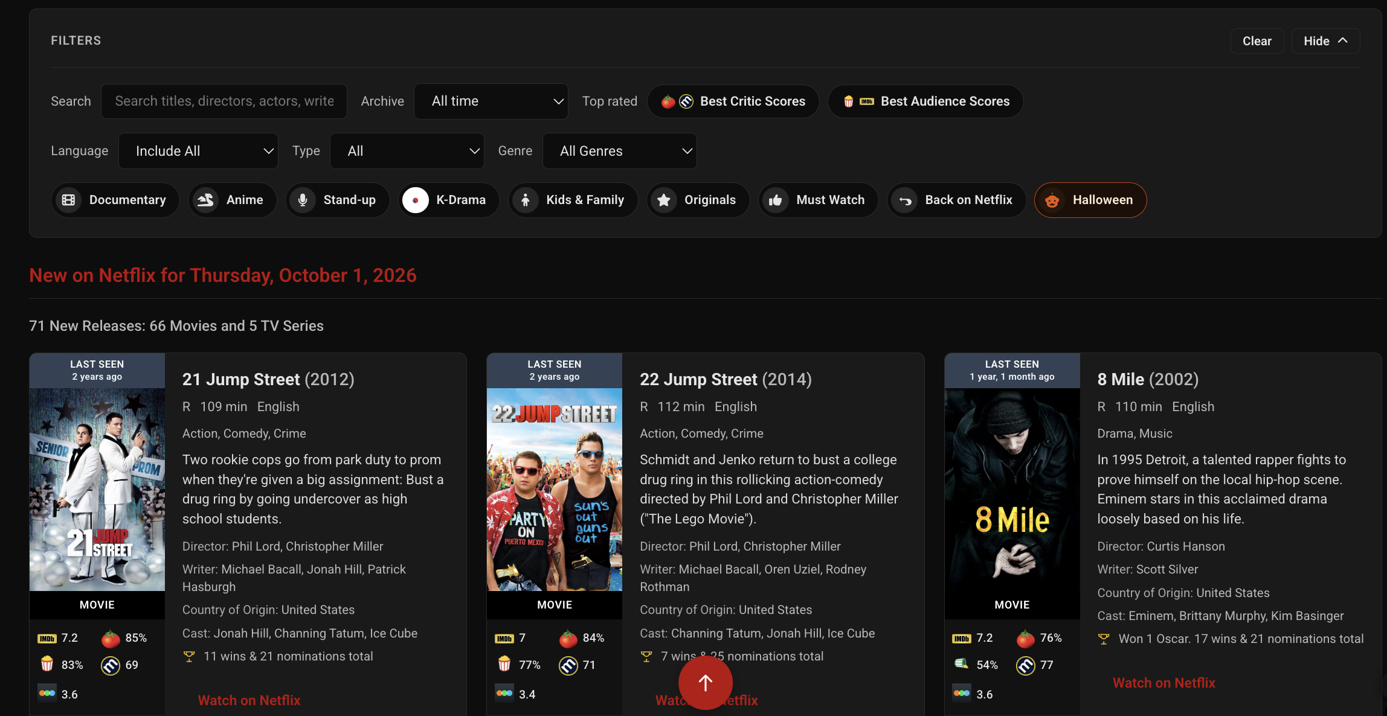The height and width of the screenshot is (716, 1387).
Task: Clear all filters
Action: [1257, 41]
